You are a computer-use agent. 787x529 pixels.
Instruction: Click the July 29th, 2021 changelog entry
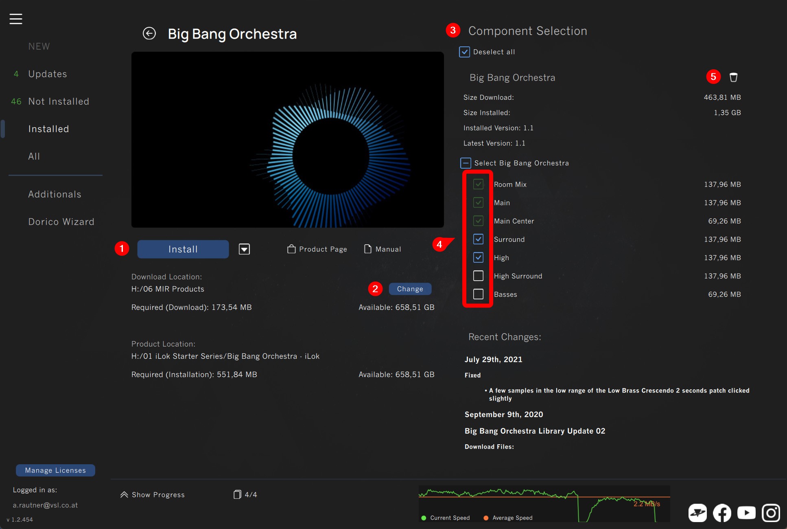pyautogui.click(x=493, y=359)
